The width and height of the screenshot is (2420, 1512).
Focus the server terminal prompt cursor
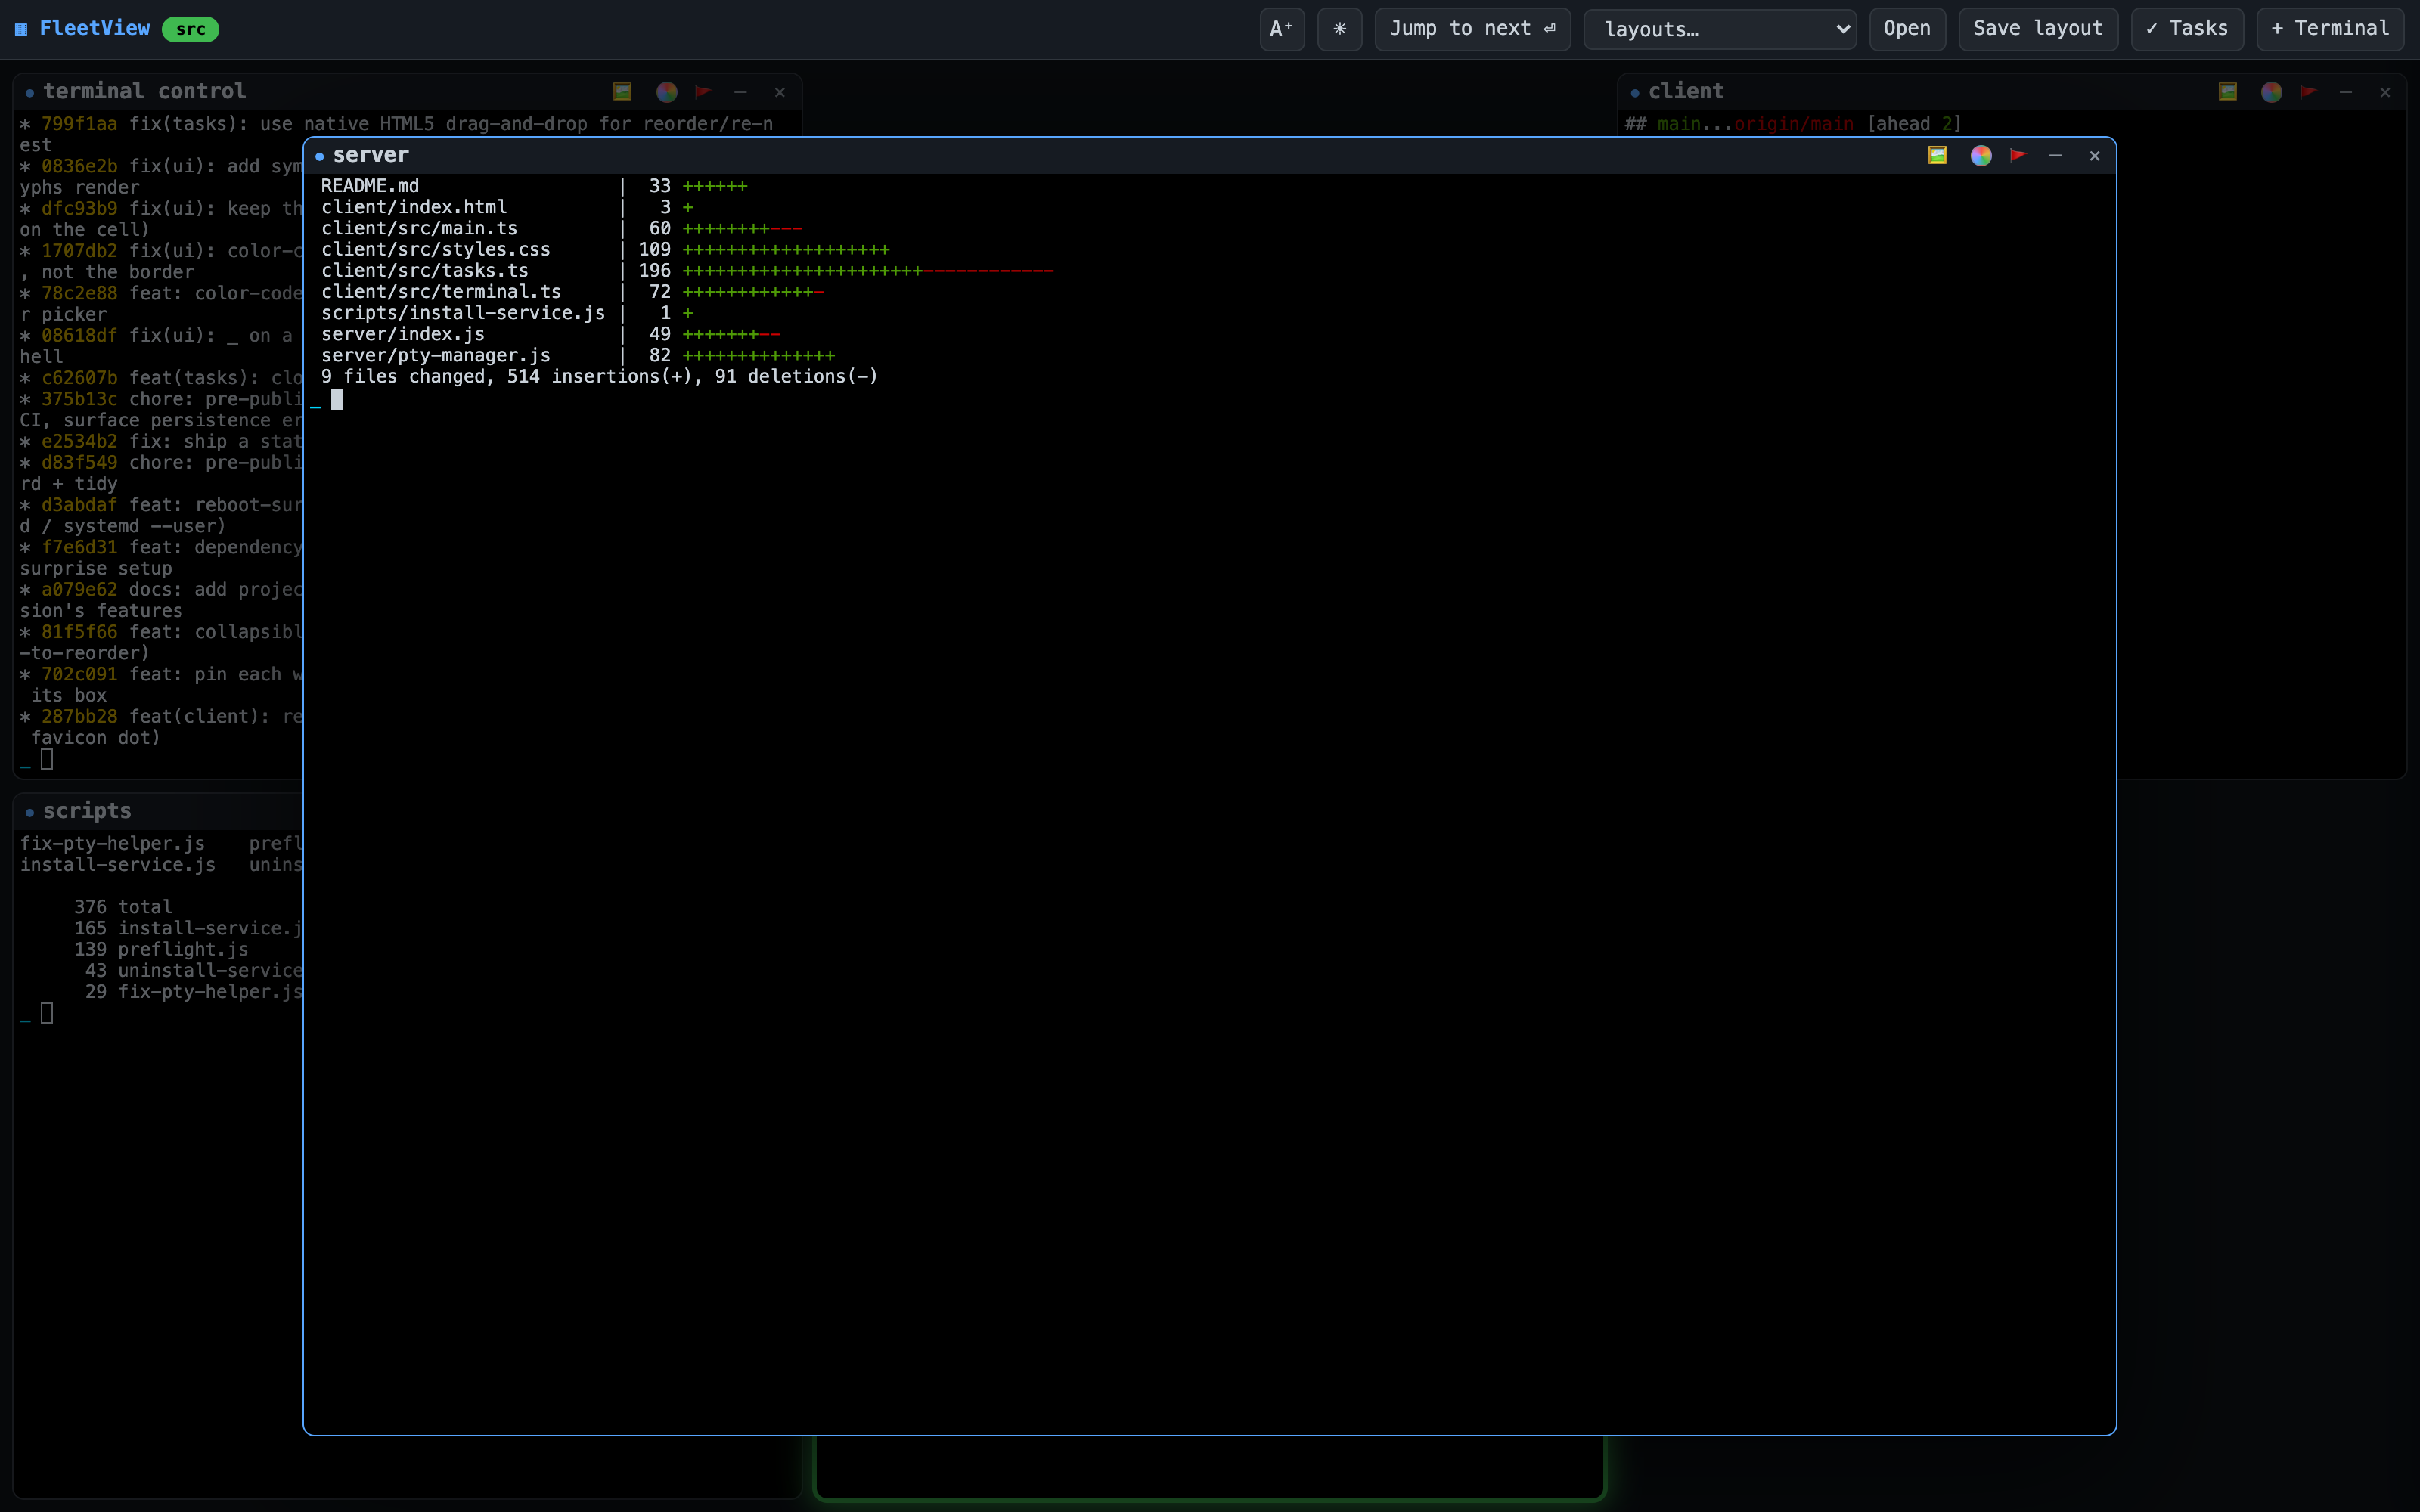click(337, 399)
